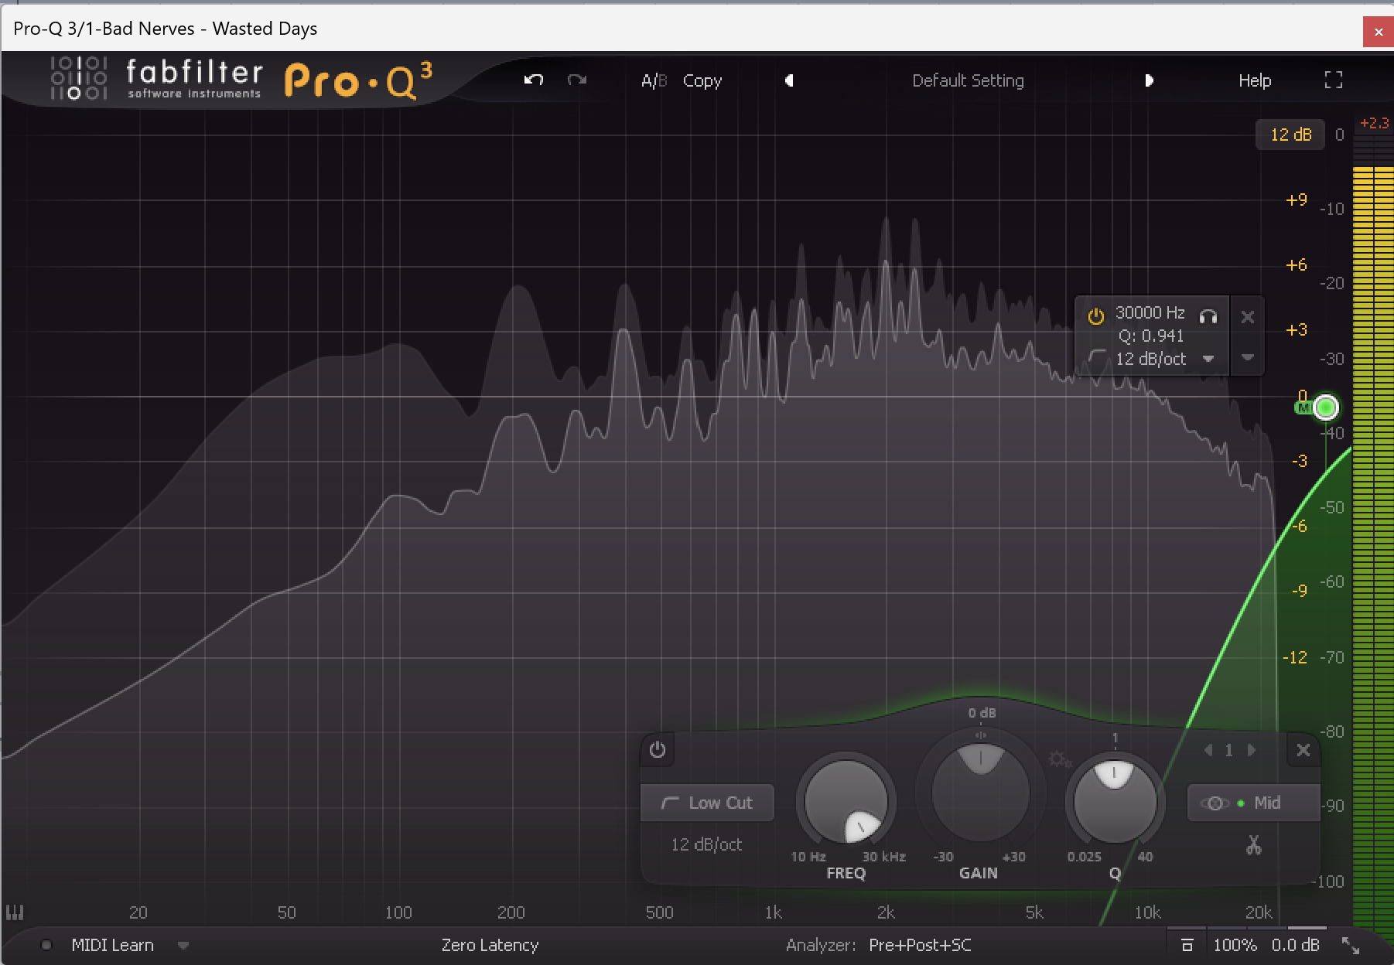Change the 12 dB/oct slope under Low Cut
This screenshot has height=965, width=1394.
coord(706,844)
